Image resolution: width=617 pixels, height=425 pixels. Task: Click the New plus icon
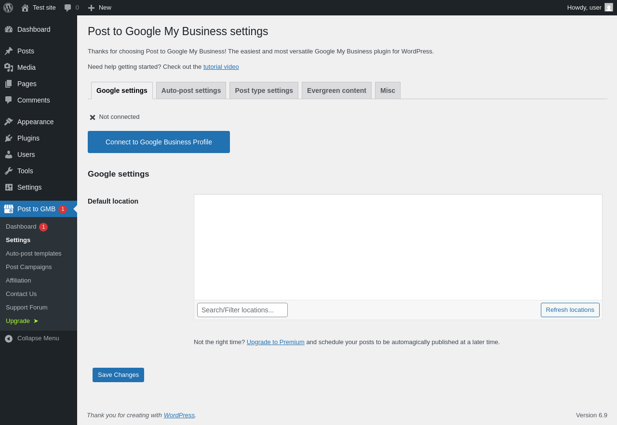(x=91, y=8)
